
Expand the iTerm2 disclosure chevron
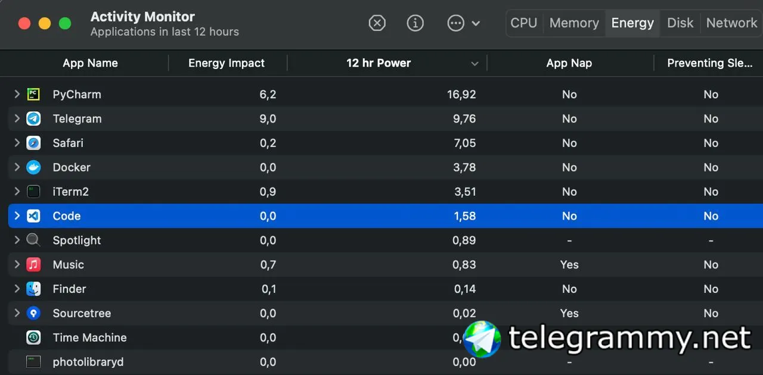[17, 192]
